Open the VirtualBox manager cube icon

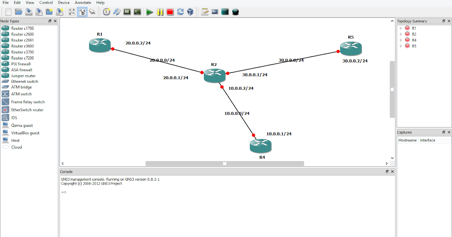(191, 12)
